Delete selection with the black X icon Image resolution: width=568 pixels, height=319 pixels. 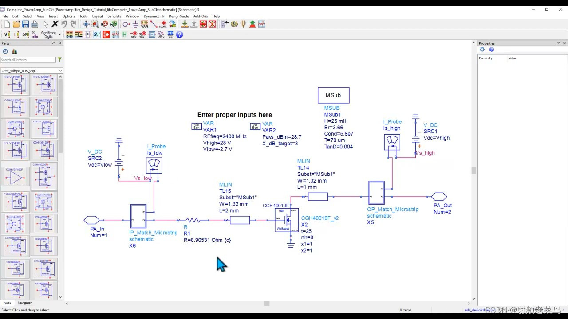(x=55, y=24)
